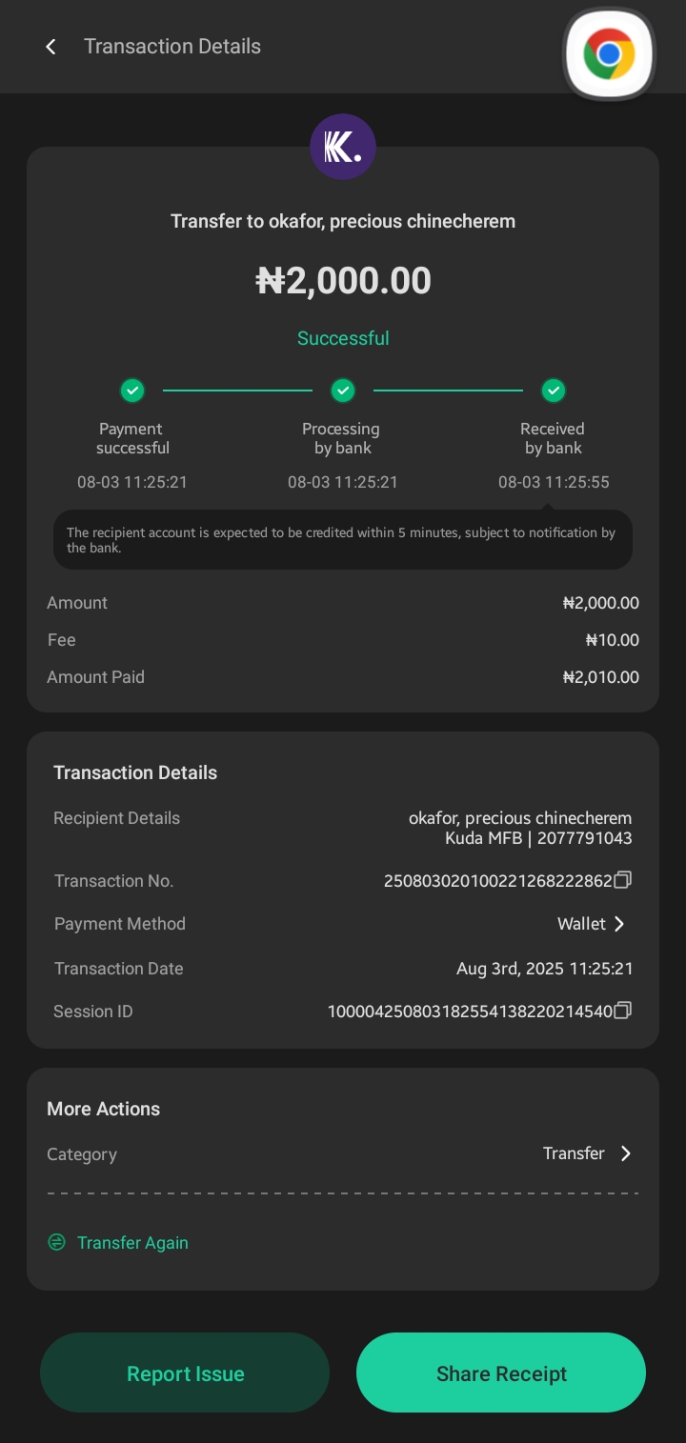Tap the Kuda bank logo

[343, 147]
